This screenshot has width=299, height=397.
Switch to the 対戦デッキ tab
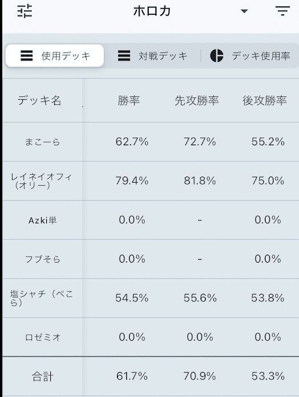coord(152,56)
